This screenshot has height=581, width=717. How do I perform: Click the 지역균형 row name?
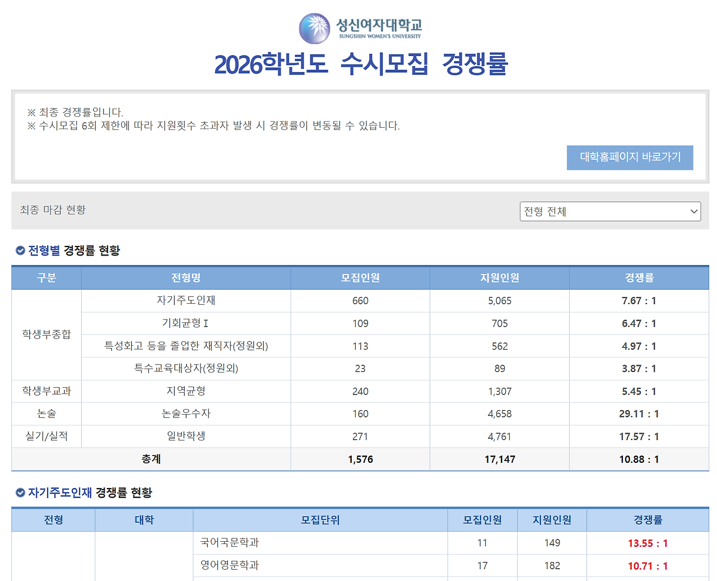click(186, 391)
